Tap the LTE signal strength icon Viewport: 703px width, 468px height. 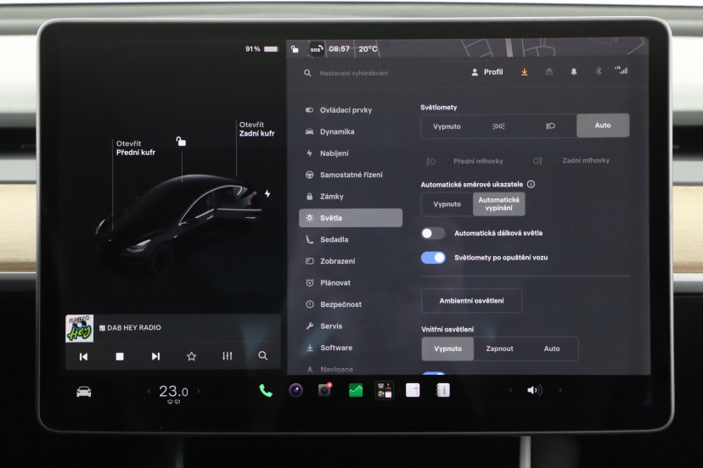click(621, 70)
